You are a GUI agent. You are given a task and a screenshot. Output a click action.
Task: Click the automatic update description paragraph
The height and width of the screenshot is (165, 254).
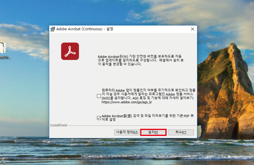(x=141, y=60)
